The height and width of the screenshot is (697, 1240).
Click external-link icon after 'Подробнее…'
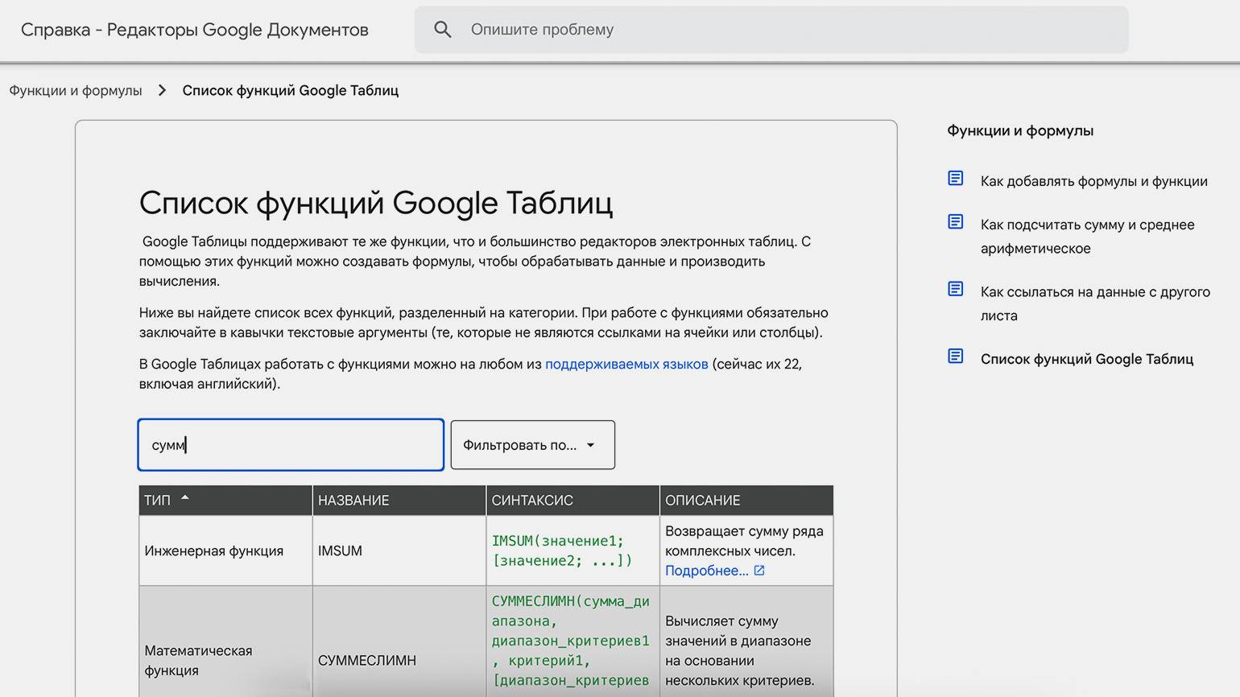(x=759, y=570)
